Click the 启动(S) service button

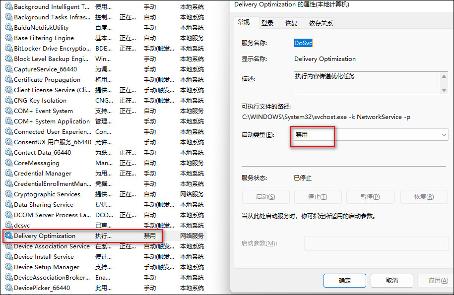coord(265,197)
